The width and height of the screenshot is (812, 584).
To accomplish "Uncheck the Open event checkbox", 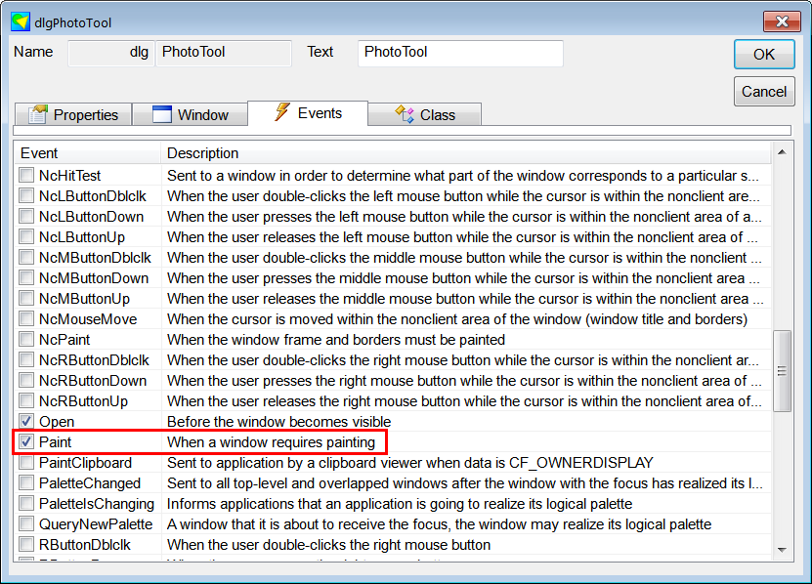I will tap(26, 421).
